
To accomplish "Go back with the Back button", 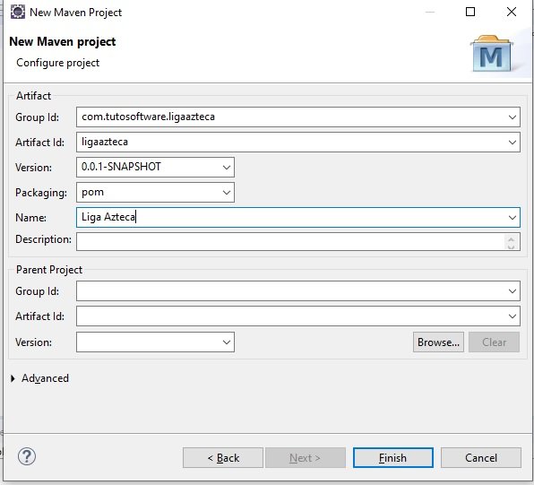I will pos(223,458).
